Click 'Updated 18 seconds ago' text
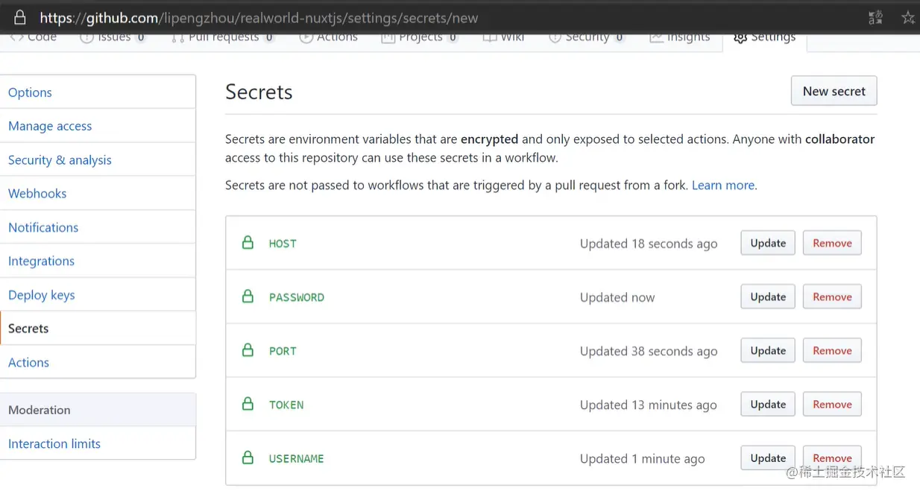Screen dimensions: 920x494 tap(649, 244)
